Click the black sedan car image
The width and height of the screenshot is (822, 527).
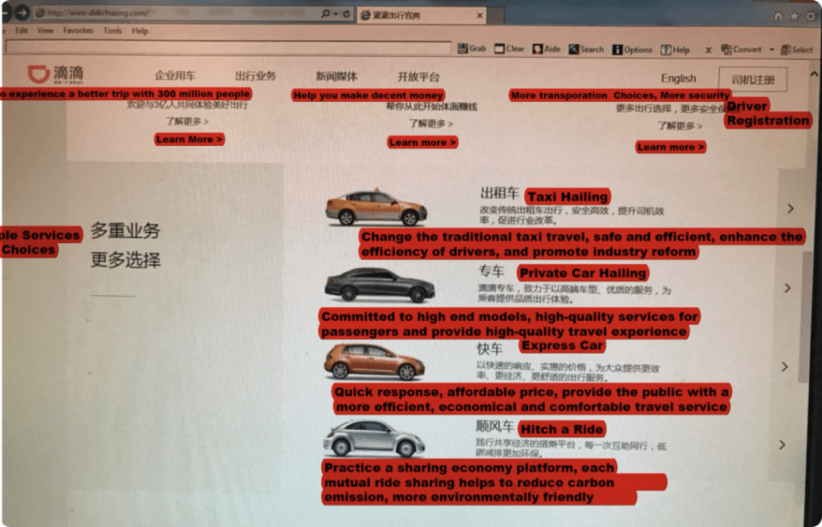380,285
